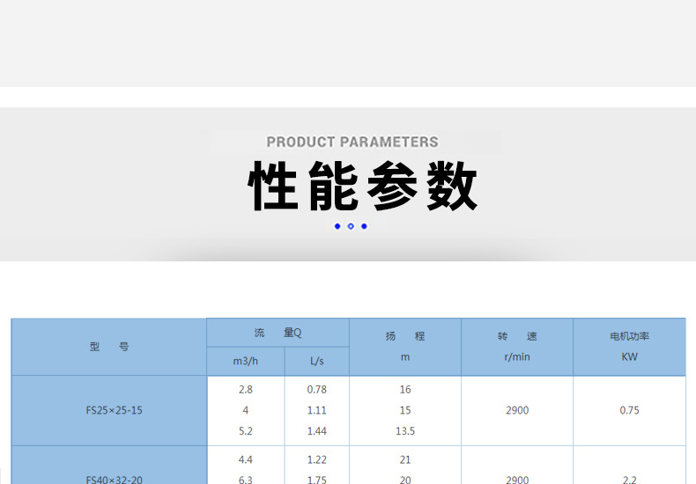Select the 流量Q header cell

[278, 333]
